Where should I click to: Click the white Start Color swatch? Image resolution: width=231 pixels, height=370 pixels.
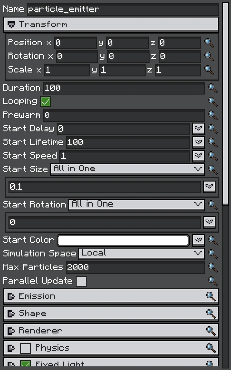[x=124, y=240]
